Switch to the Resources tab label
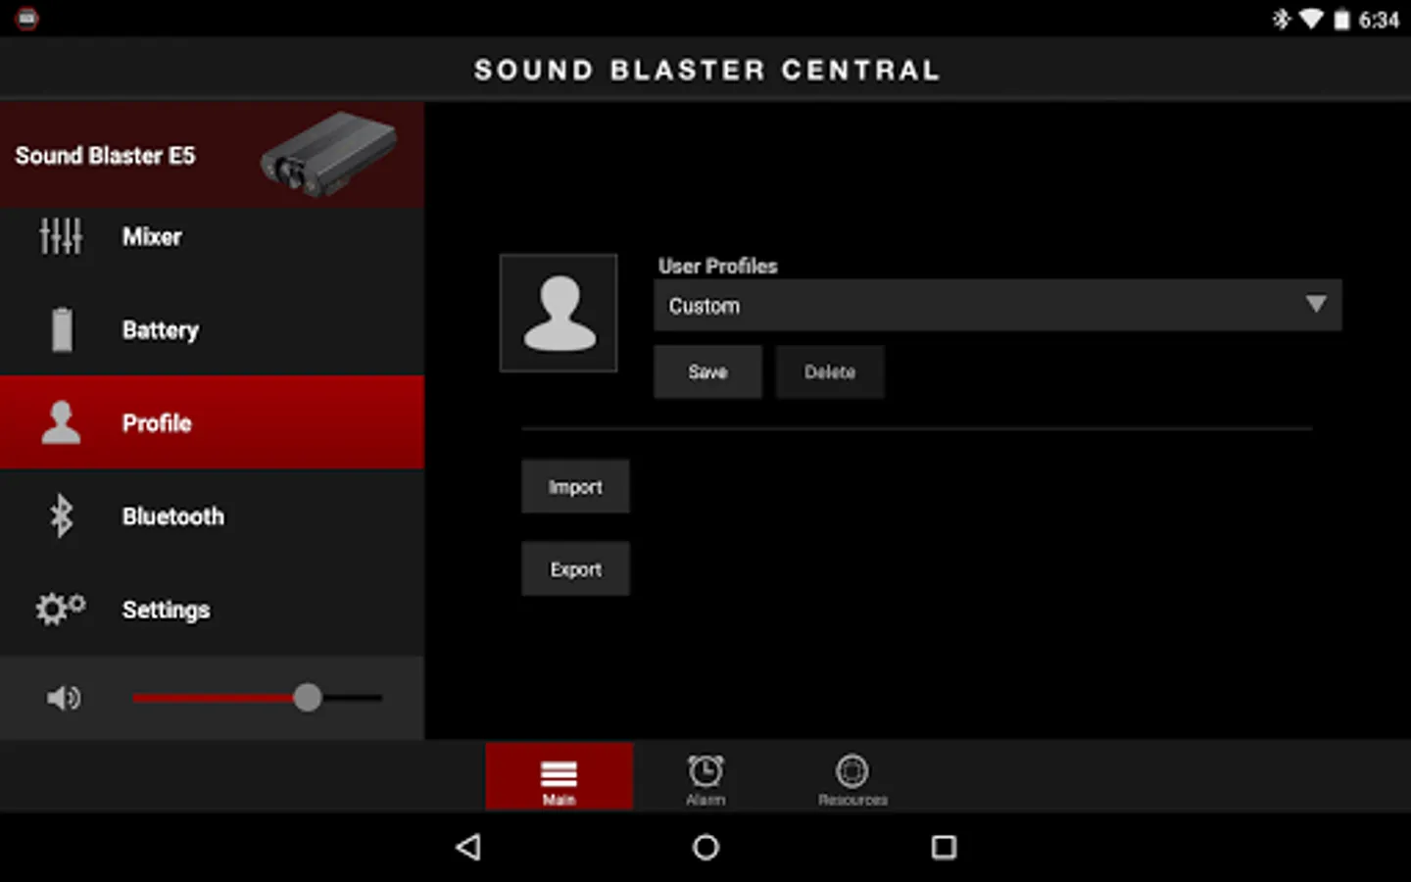The height and width of the screenshot is (882, 1411). 852,800
